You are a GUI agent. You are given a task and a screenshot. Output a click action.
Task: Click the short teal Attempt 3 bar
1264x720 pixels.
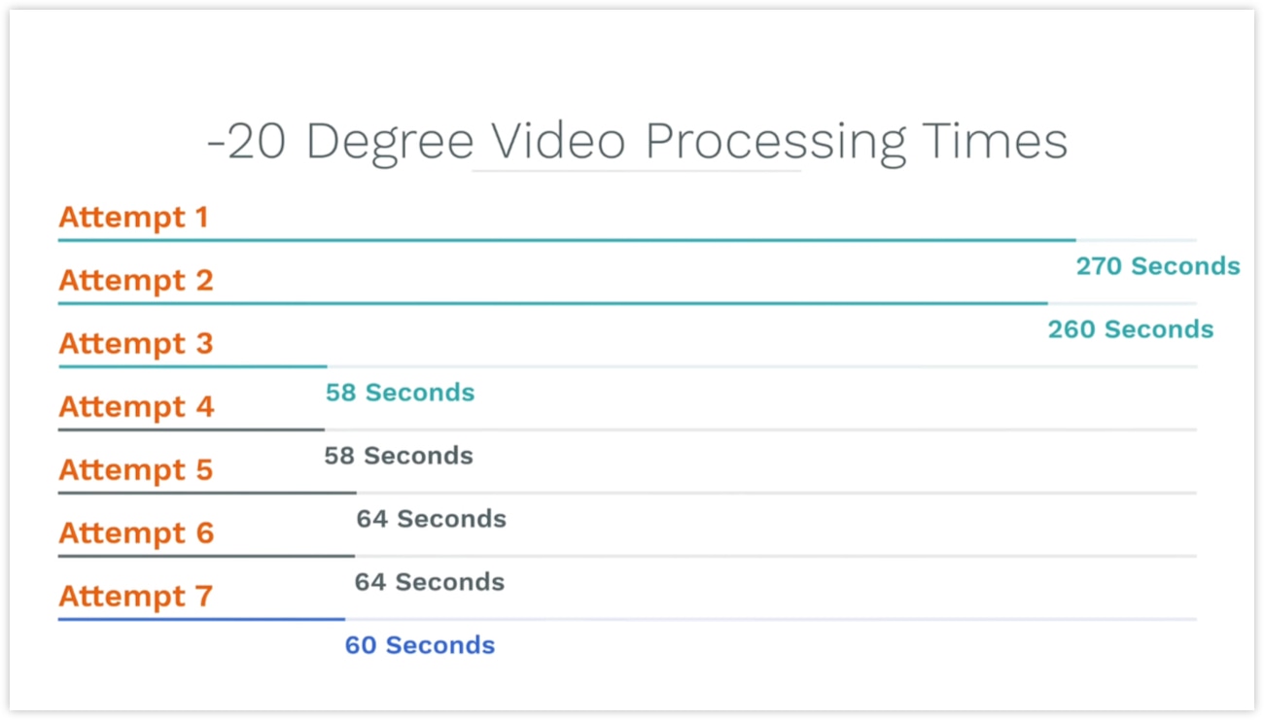[x=193, y=366]
